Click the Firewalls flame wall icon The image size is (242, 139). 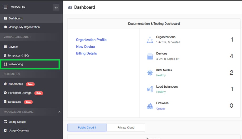(150, 106)
